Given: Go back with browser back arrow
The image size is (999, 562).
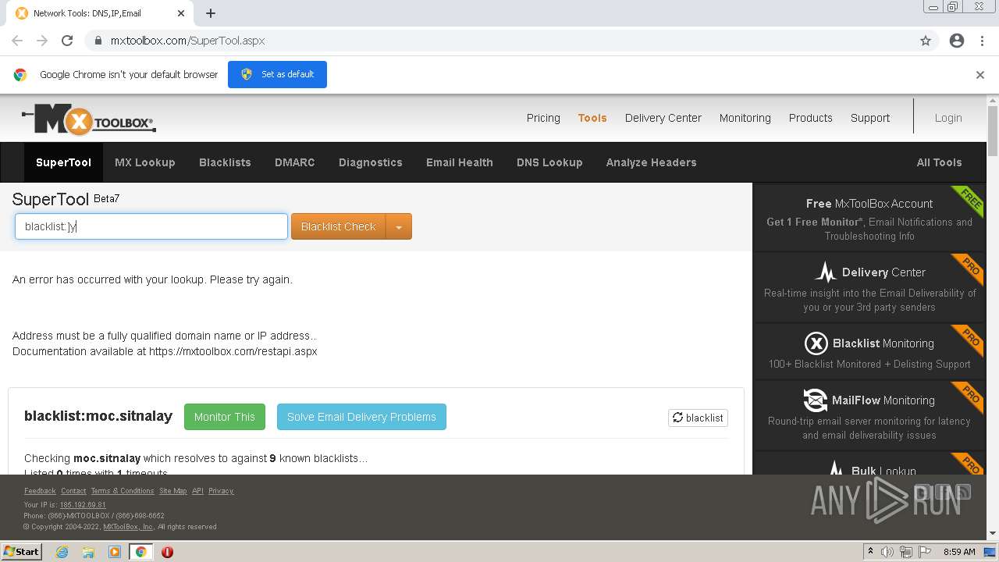Looking at the screenshot, I should pos(17,41).
